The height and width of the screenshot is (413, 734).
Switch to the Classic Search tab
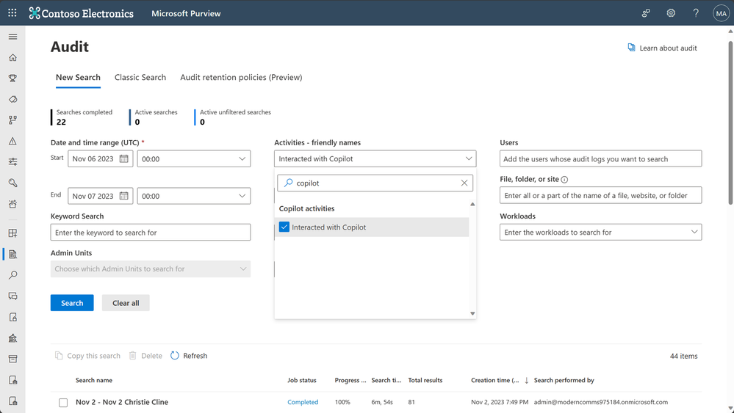click(140, 77)
